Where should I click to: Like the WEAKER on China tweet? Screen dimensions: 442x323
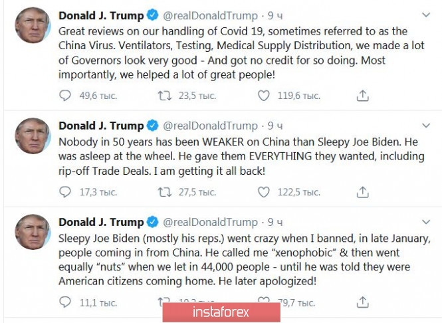264,192
